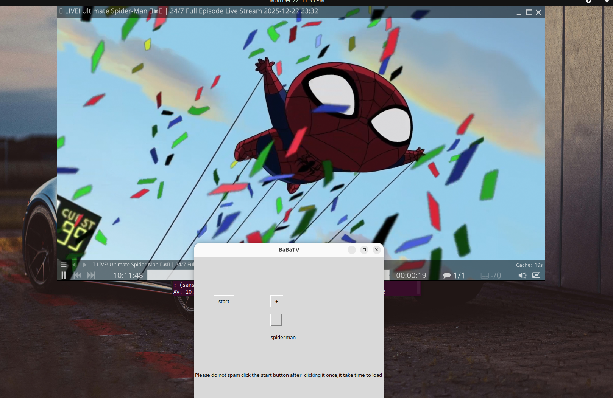Click the player seek bar
The image size is (613, 398).
click(170, 275)
